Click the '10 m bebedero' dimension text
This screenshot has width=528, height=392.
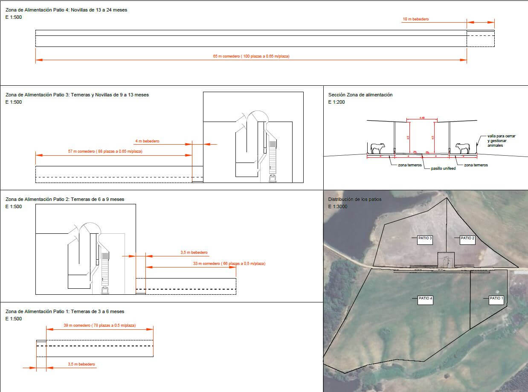click(x=415, y=19)
